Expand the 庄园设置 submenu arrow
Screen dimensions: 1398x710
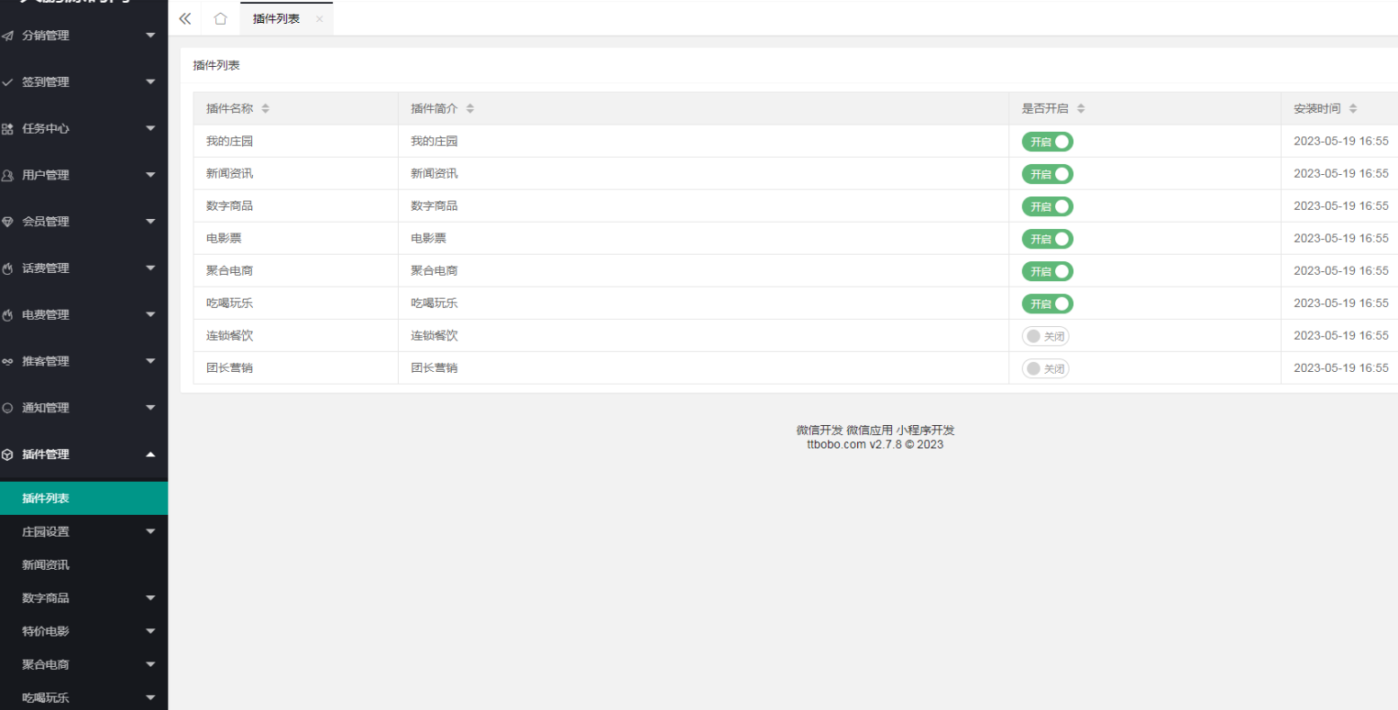coord(151,531)
